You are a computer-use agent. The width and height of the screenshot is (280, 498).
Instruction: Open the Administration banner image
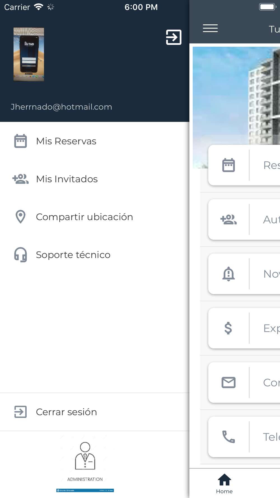85,464
